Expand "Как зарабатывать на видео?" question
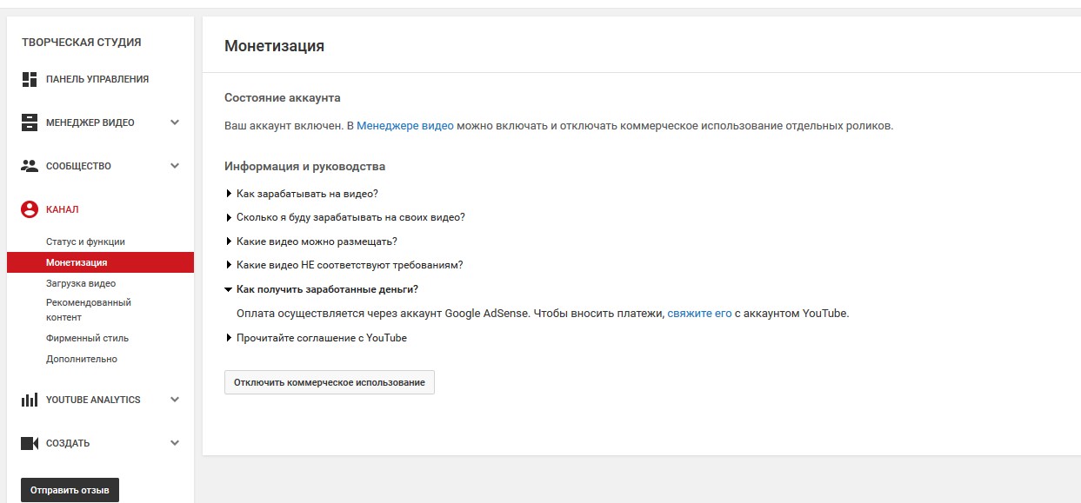 click(306, 194)
